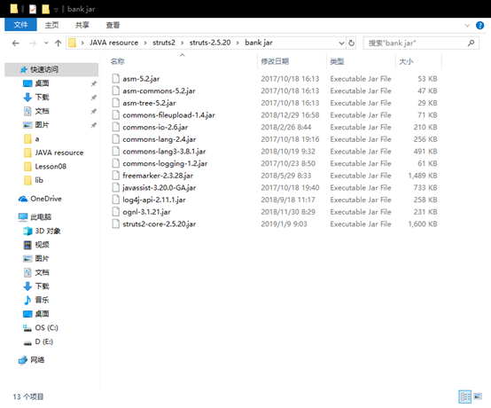Expand the ribbon with the chevron
The width and height of the screenshot is (491, 408).
click(467, 26)
